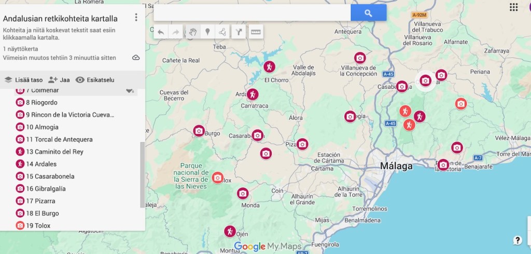531x254 pixels.
Task: Click into the map search field
Action: click(x=252, y=13)
